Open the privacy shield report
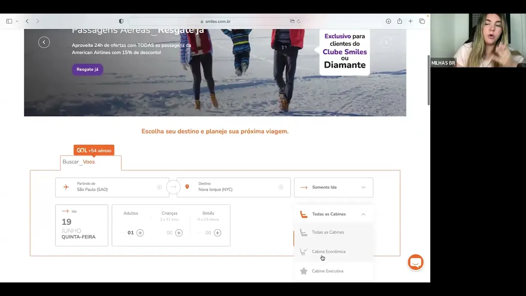 [121, 21]
